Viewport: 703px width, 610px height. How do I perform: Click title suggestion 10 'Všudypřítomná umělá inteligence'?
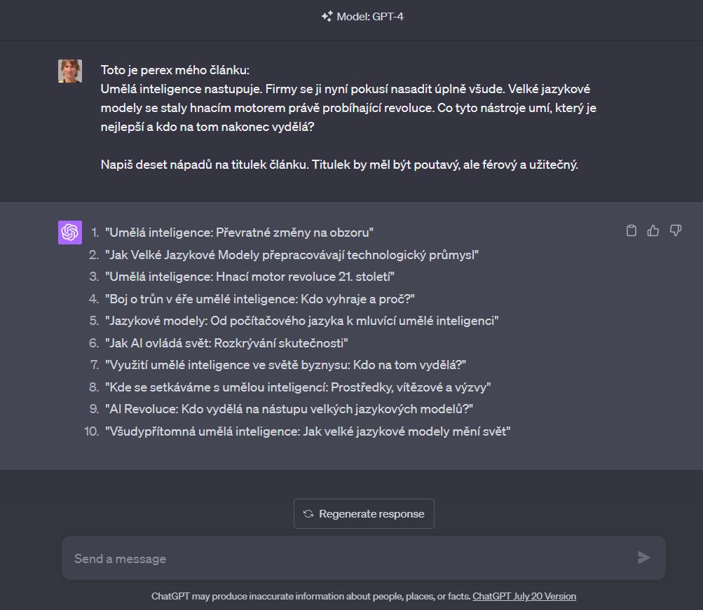[x=308, y=431]
